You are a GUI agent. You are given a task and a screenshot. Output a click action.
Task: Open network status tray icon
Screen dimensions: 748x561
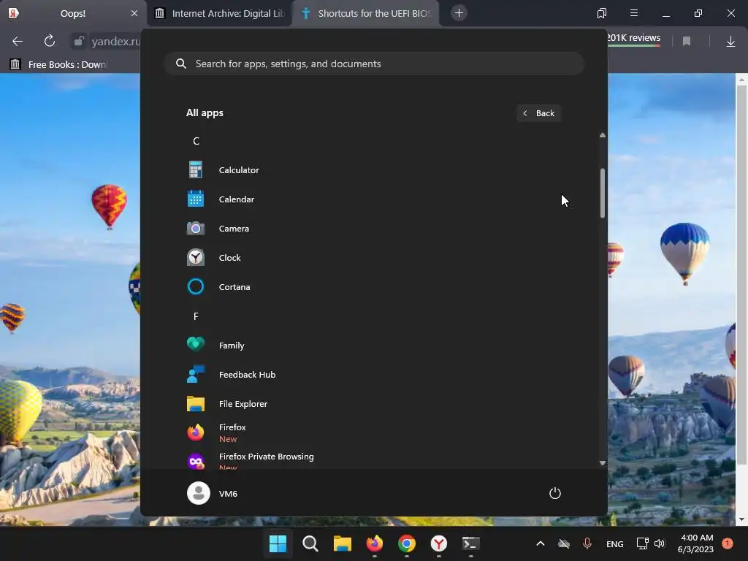(643, 543)
